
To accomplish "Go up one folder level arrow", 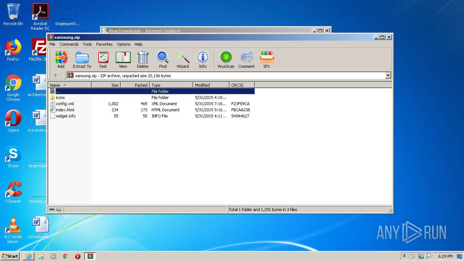I will (55, 75).
